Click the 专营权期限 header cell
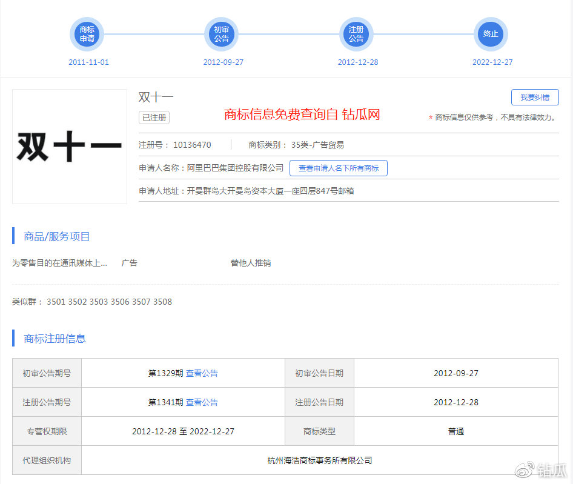The width and height of the screenshot is (573, 484). point(47,431)
